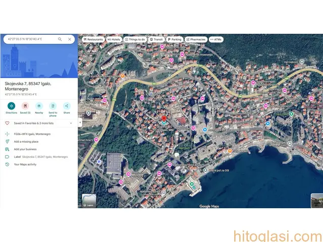Edit the Label for Skojevska 7
This screenshot has width=323, height=242.
[x=35, y=157]
